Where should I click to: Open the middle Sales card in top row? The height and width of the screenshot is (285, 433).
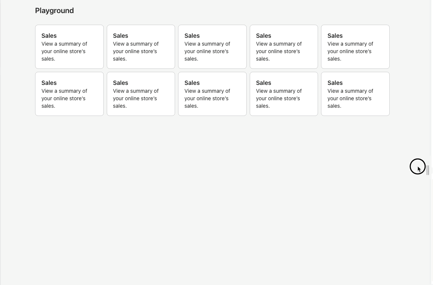(x=212, y=46)
